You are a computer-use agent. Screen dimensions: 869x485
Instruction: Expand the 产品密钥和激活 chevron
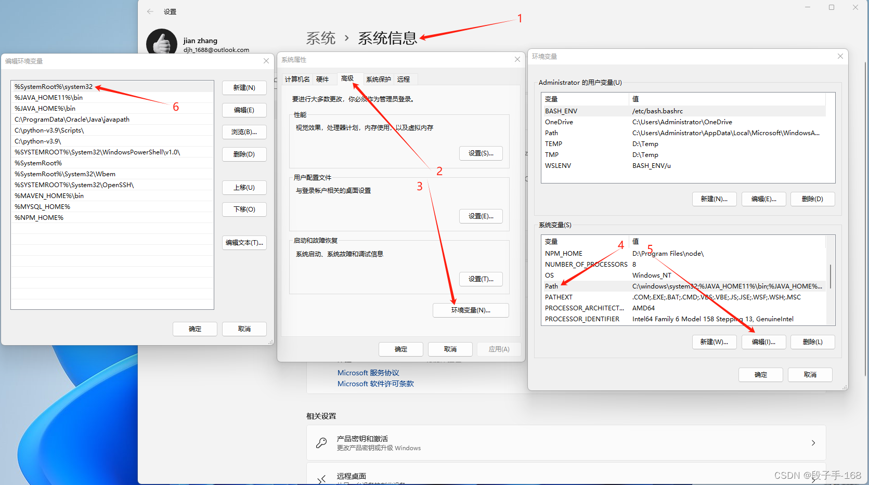813,443
